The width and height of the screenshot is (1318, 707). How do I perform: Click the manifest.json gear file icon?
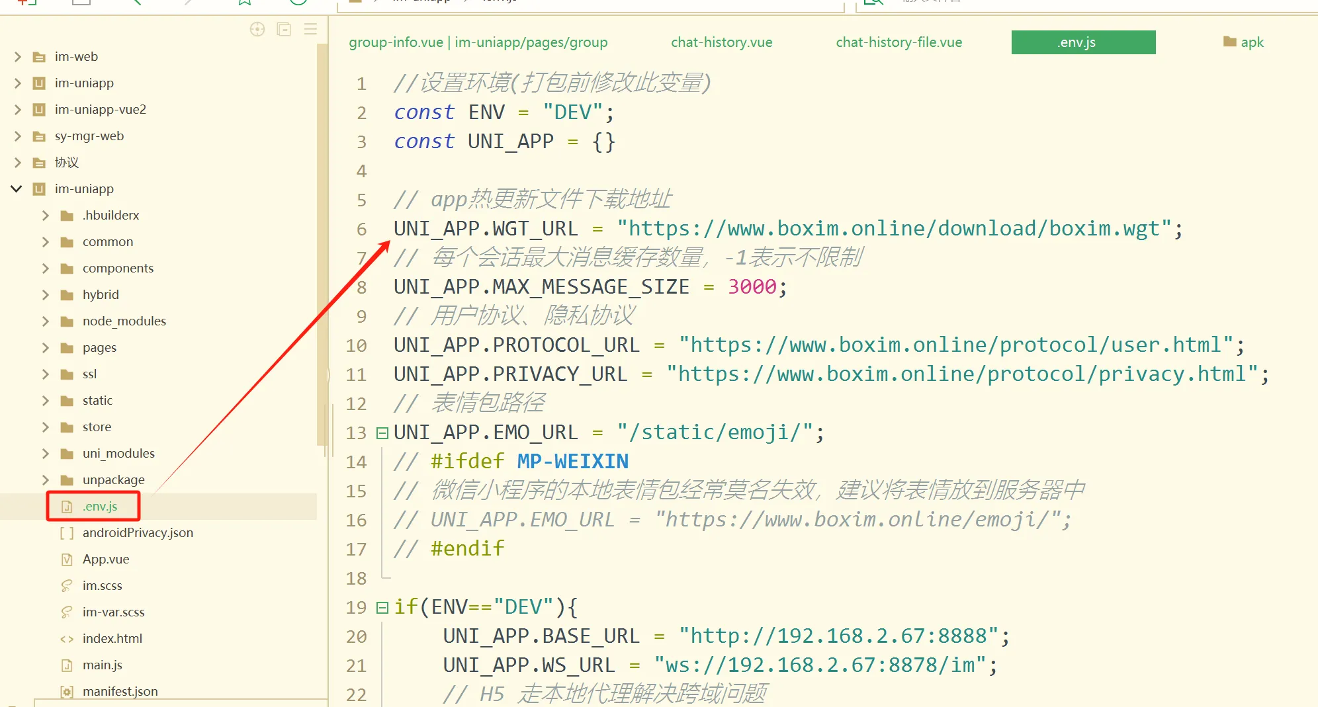point(67,692)
